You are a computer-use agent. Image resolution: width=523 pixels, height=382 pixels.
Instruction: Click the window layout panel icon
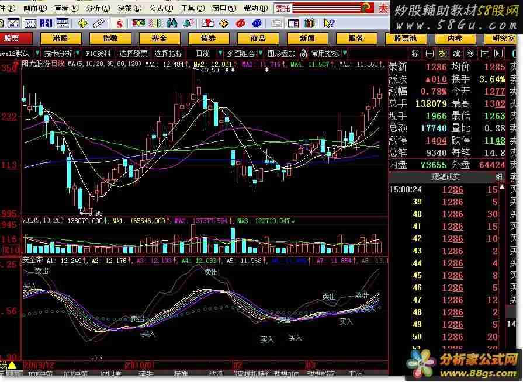coord(293,23)
